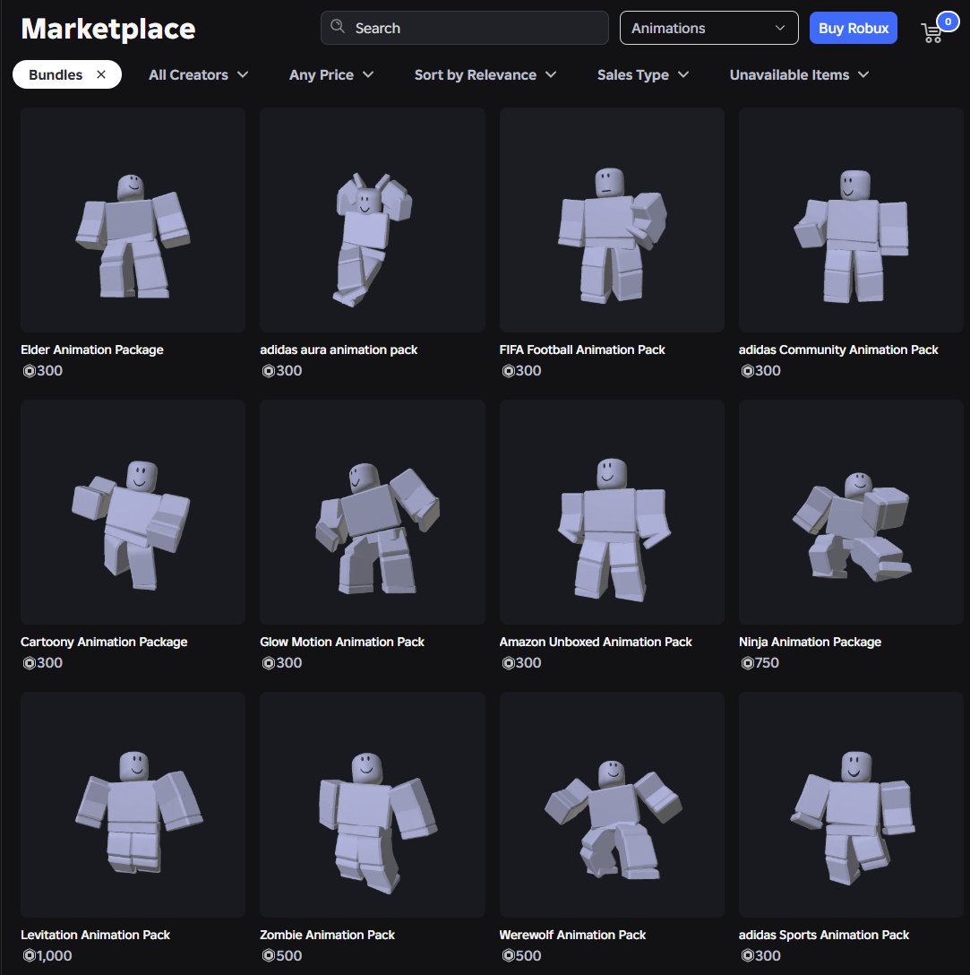The height and width of the screenshot is (975, 970).
Task: Open the adidas aura animation pack thumbnail
Action: pyautogui.click(x=373, y=220)
